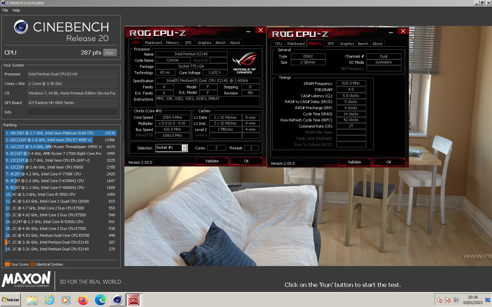Open About tab in left CPU-Z window

(x=235, y=43)
